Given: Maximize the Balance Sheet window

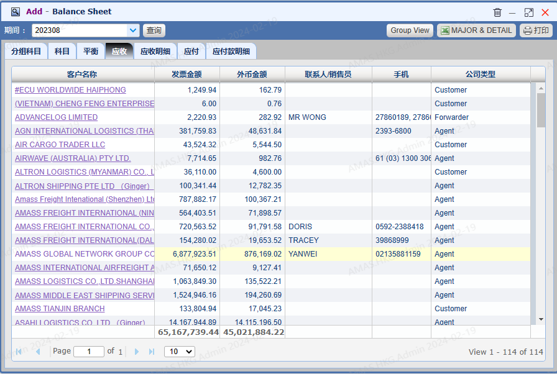Looking at the screenshot, I should pyautogui.click(x=528, y=12).
